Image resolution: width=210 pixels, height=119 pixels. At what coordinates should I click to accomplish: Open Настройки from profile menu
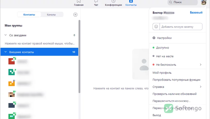tap(177, 38)
